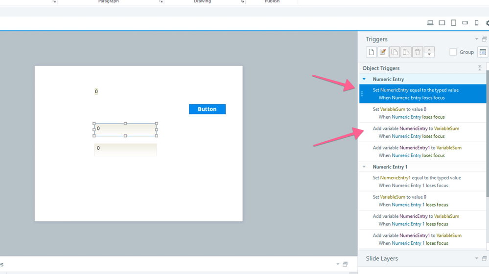Switch to phone portrait preview
This screenshot has height=274, width=489.
click(x=477, y=22)
